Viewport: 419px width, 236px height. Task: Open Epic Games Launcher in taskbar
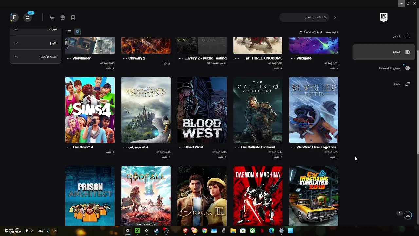[x=128, y=231]
